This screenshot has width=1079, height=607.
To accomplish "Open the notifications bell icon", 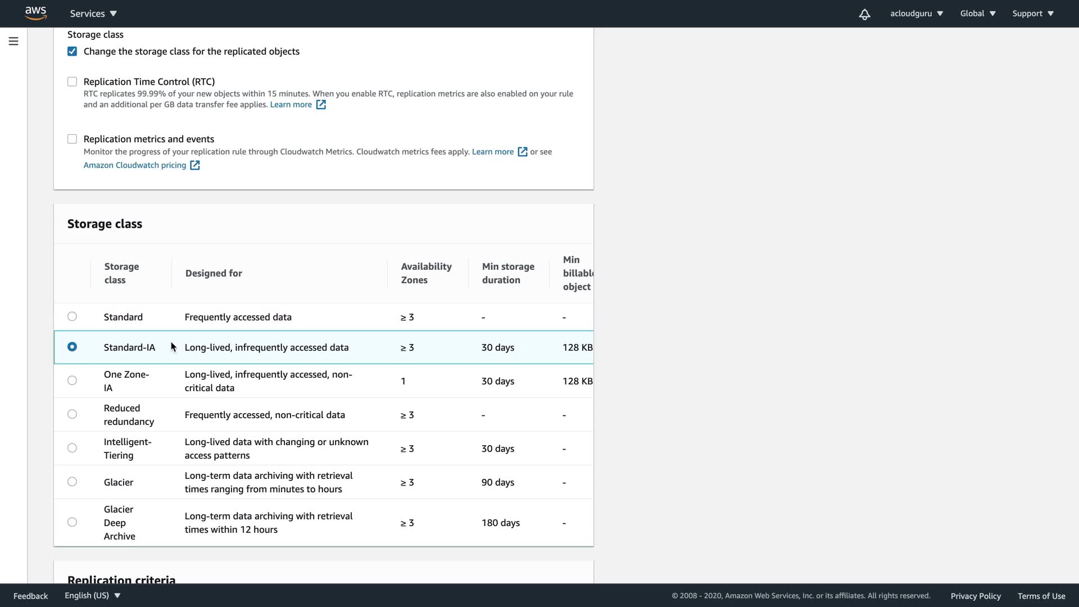I will [864, 14].
